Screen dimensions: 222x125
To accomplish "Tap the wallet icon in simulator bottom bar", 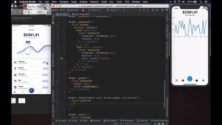I will [x=197, y=81].
